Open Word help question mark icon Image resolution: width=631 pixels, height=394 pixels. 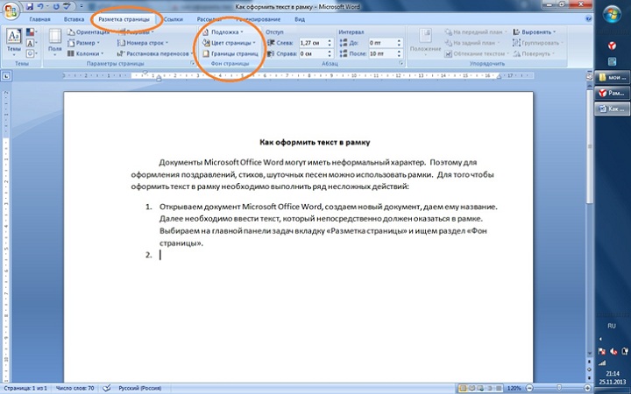point(589,18)
